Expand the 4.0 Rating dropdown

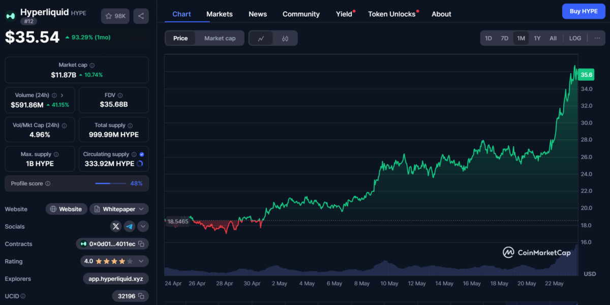pyautogui.click(x=114, y=261)
